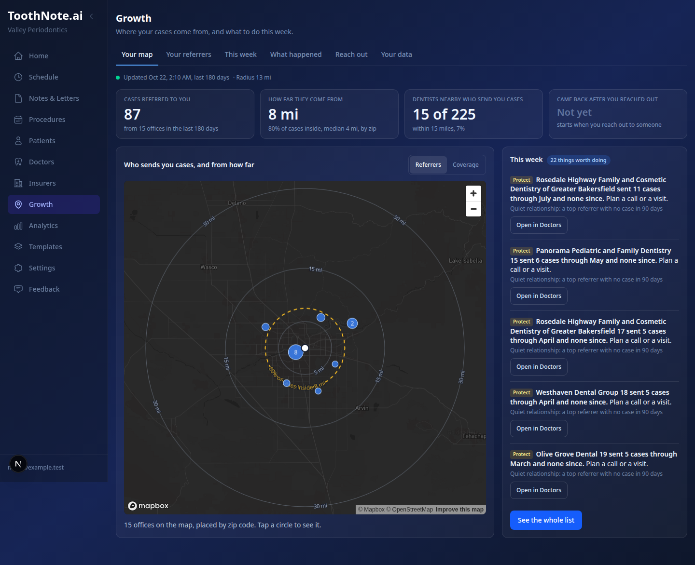695x565 pixels.
Task: Zoom in on the map
Action: [473, 193]
